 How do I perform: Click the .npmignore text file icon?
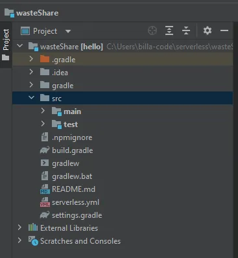(45, 137)
